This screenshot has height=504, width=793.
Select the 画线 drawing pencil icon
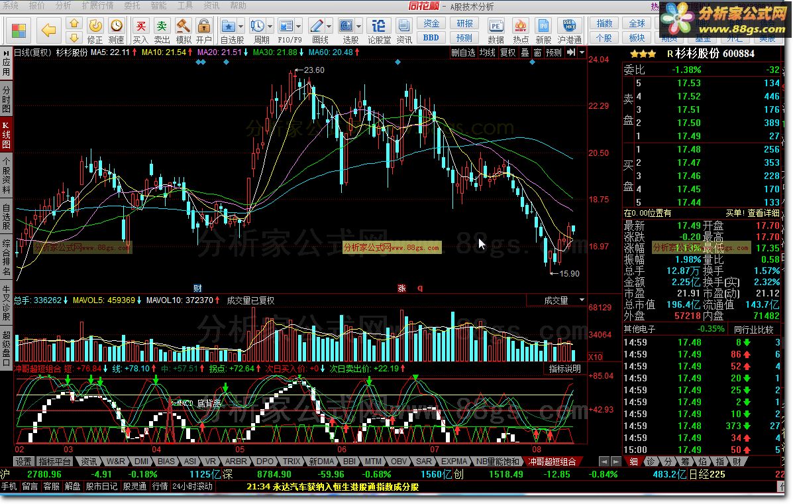317,31
